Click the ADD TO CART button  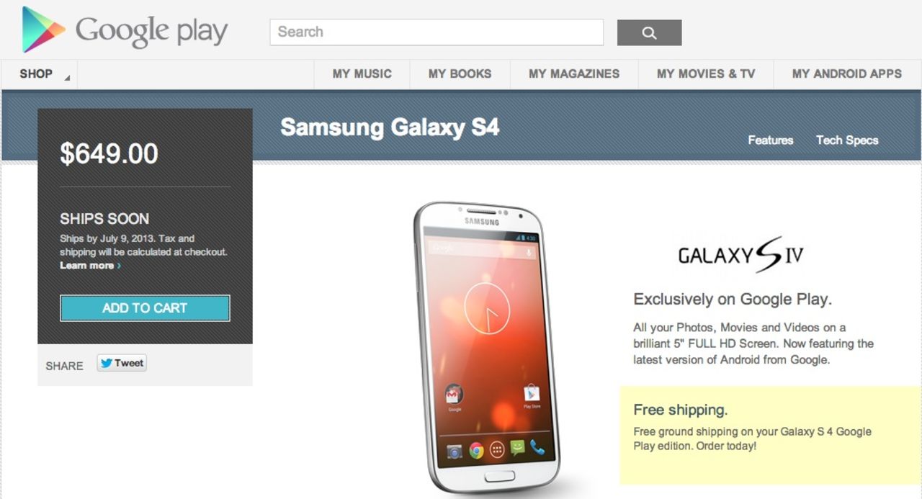[145, 308]
